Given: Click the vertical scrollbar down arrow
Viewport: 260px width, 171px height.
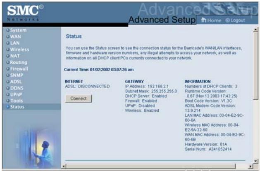Looking at the screenshot, I should 256,161.
